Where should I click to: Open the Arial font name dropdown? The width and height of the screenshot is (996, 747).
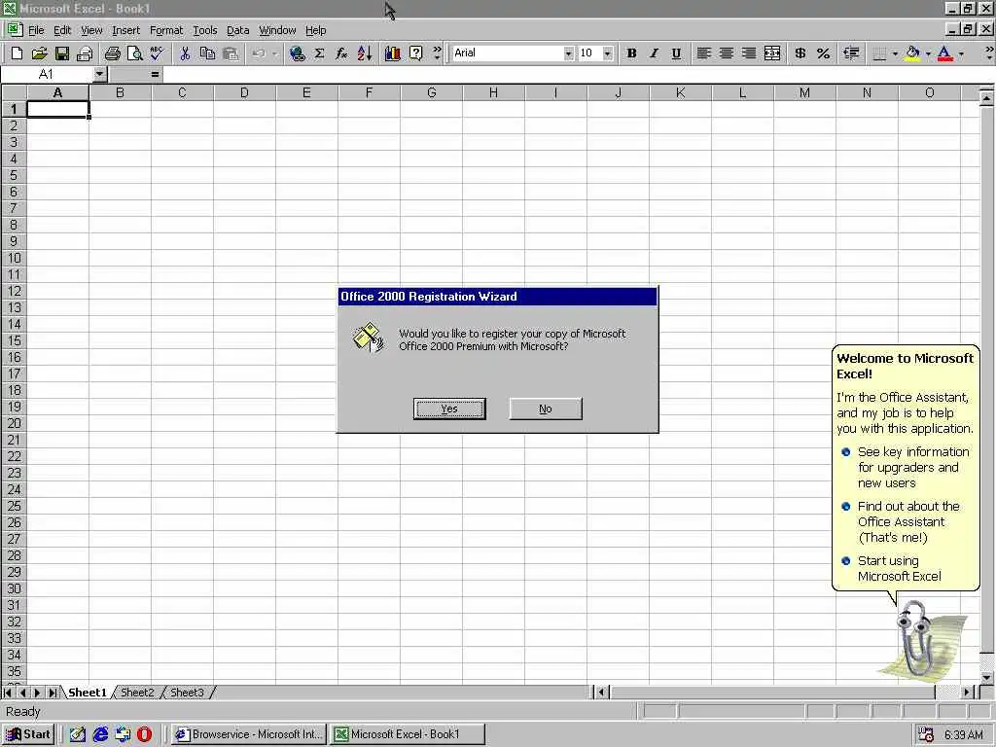(x=568, y=53)
